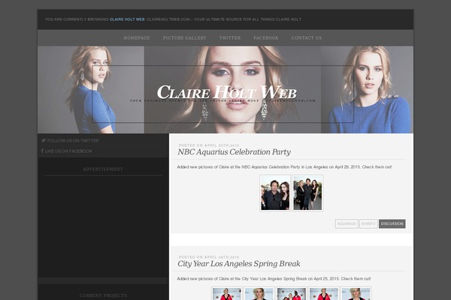Go to Facebook in the navigation bar
Image resolution: width=451 pixels, height=300 pixels.
266,38
